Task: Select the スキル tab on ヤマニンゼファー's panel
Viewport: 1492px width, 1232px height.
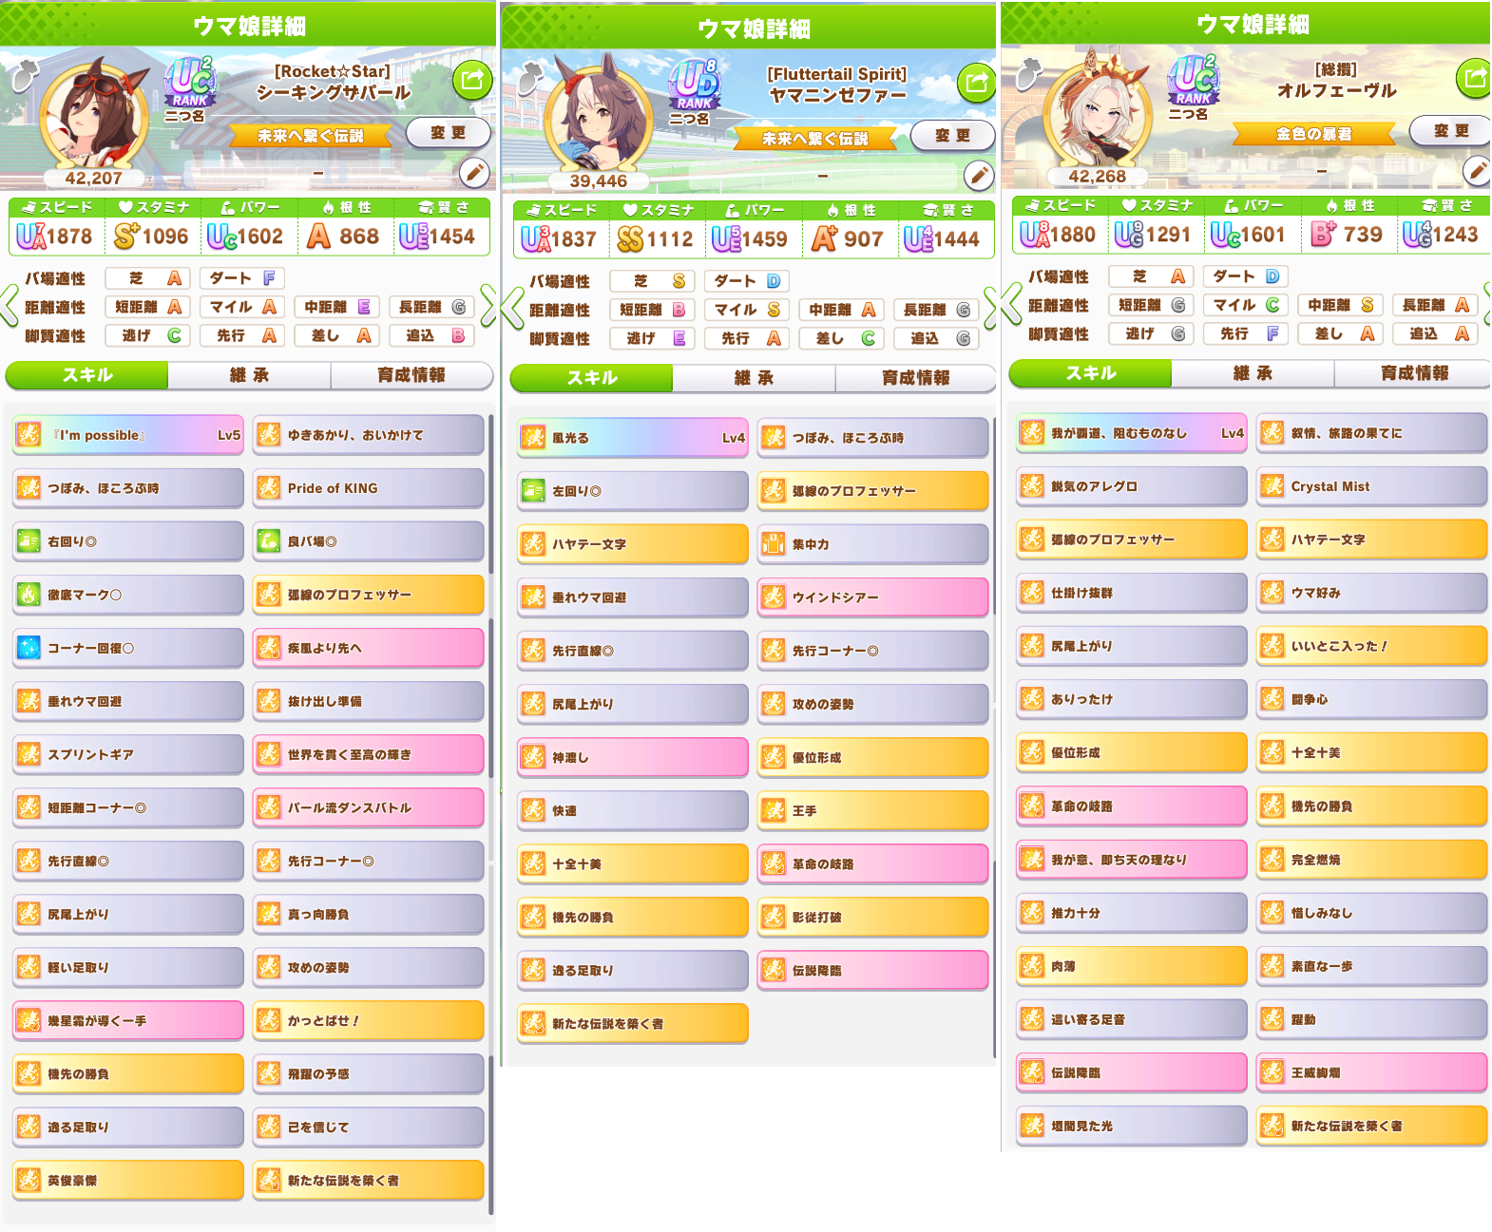Action: pos(592,378)
